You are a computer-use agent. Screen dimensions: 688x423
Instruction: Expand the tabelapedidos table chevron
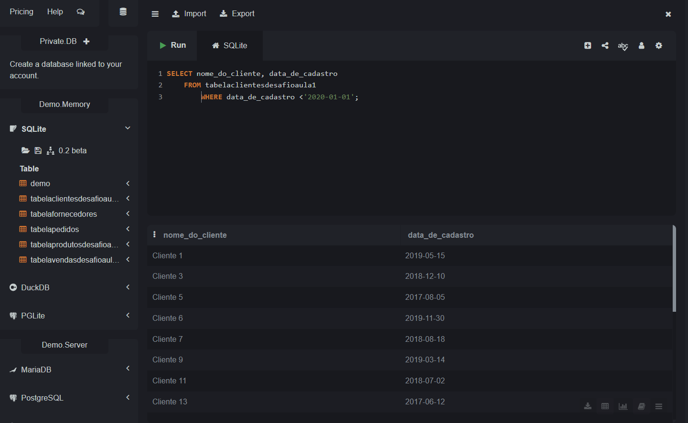coord(128,229)
